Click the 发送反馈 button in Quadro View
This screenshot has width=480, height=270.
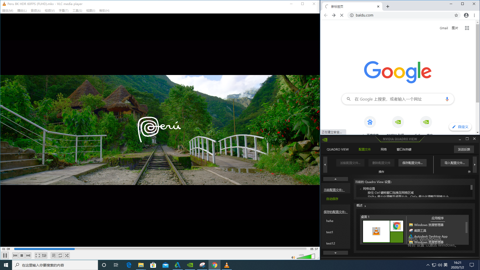(x=464, y=149)
